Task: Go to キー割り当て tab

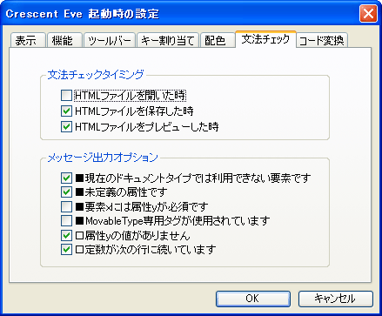Action: (168, 40)
